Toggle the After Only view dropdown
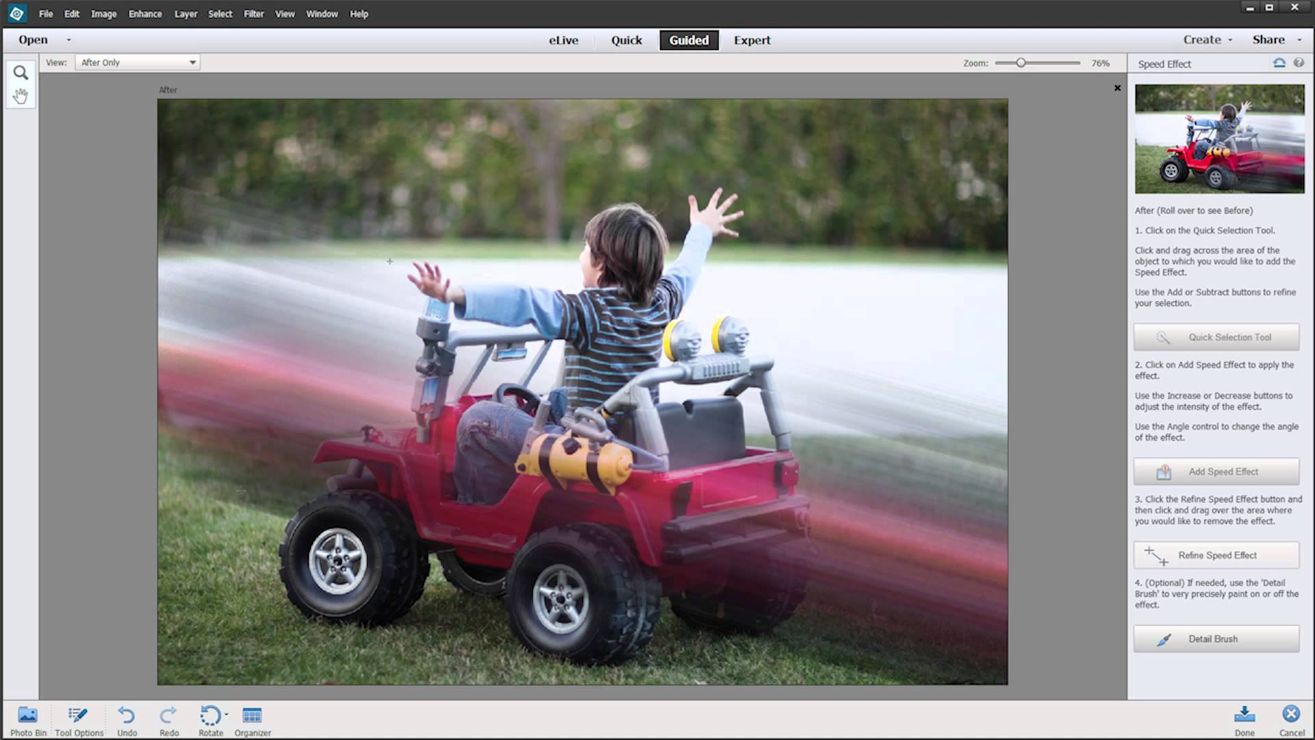The image size is (1315, 740). 192,62
